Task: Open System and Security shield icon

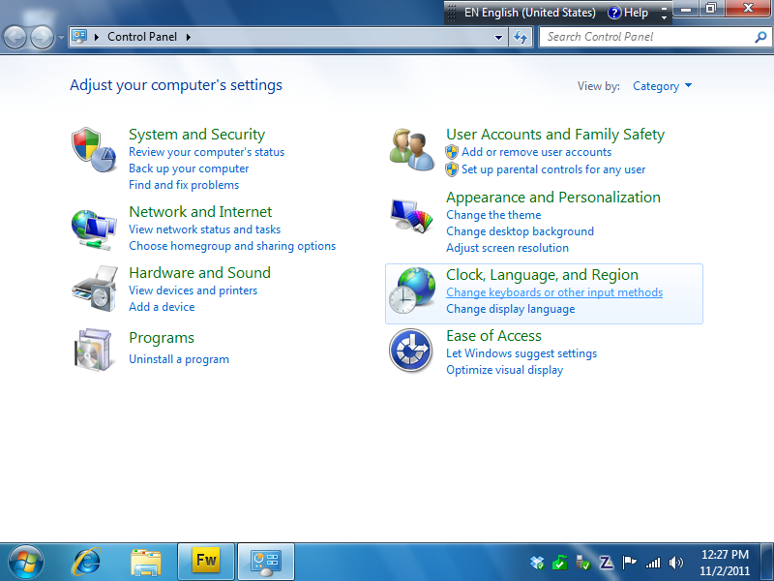Action: pyautogui.click(x=94, y=150)
